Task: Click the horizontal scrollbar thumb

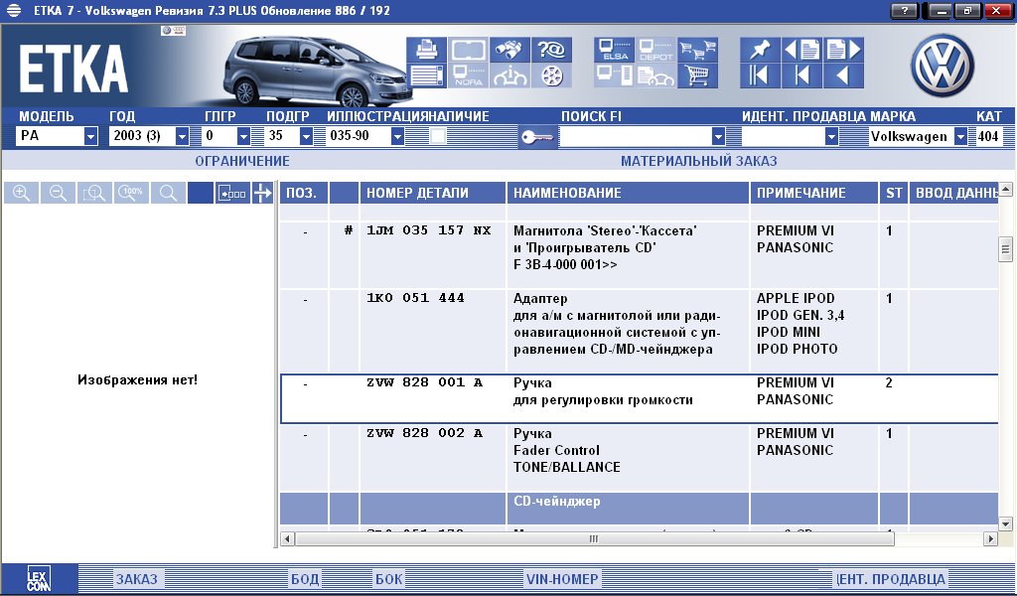Action: 594,539
